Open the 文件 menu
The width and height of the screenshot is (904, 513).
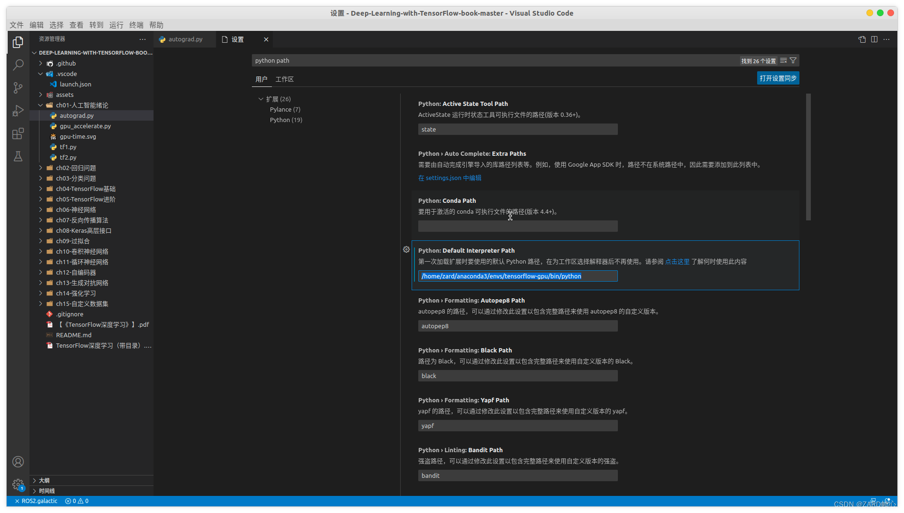[17, 25]
